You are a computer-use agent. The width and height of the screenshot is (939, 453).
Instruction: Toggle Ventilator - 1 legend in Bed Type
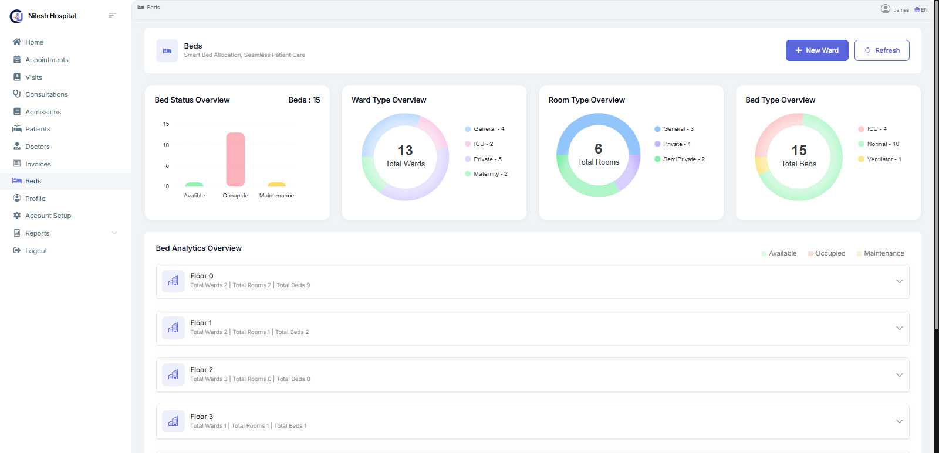coord(880,159)
